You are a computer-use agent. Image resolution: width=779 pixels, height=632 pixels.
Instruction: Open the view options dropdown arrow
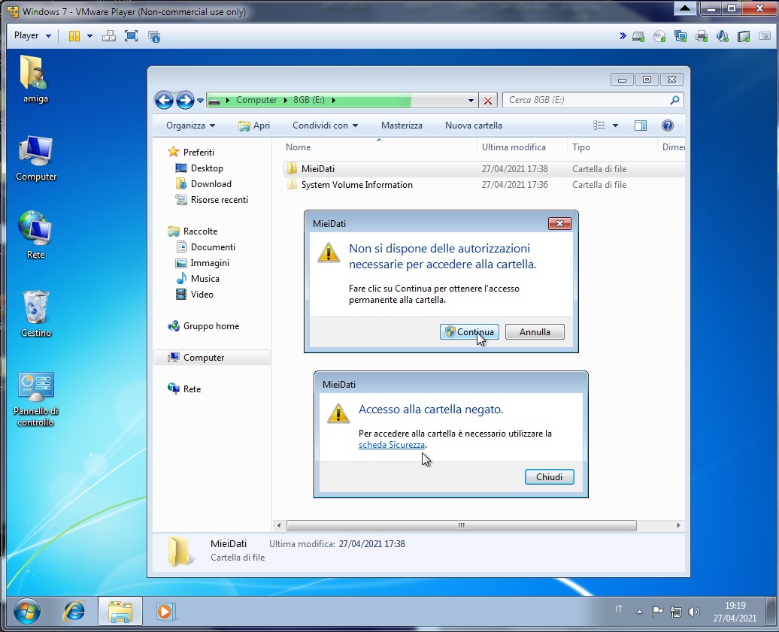click(x=615, y=125)
